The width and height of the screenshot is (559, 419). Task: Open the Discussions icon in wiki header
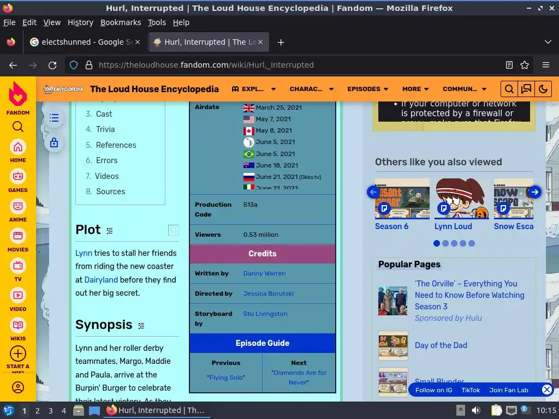(x=526, y=89)
